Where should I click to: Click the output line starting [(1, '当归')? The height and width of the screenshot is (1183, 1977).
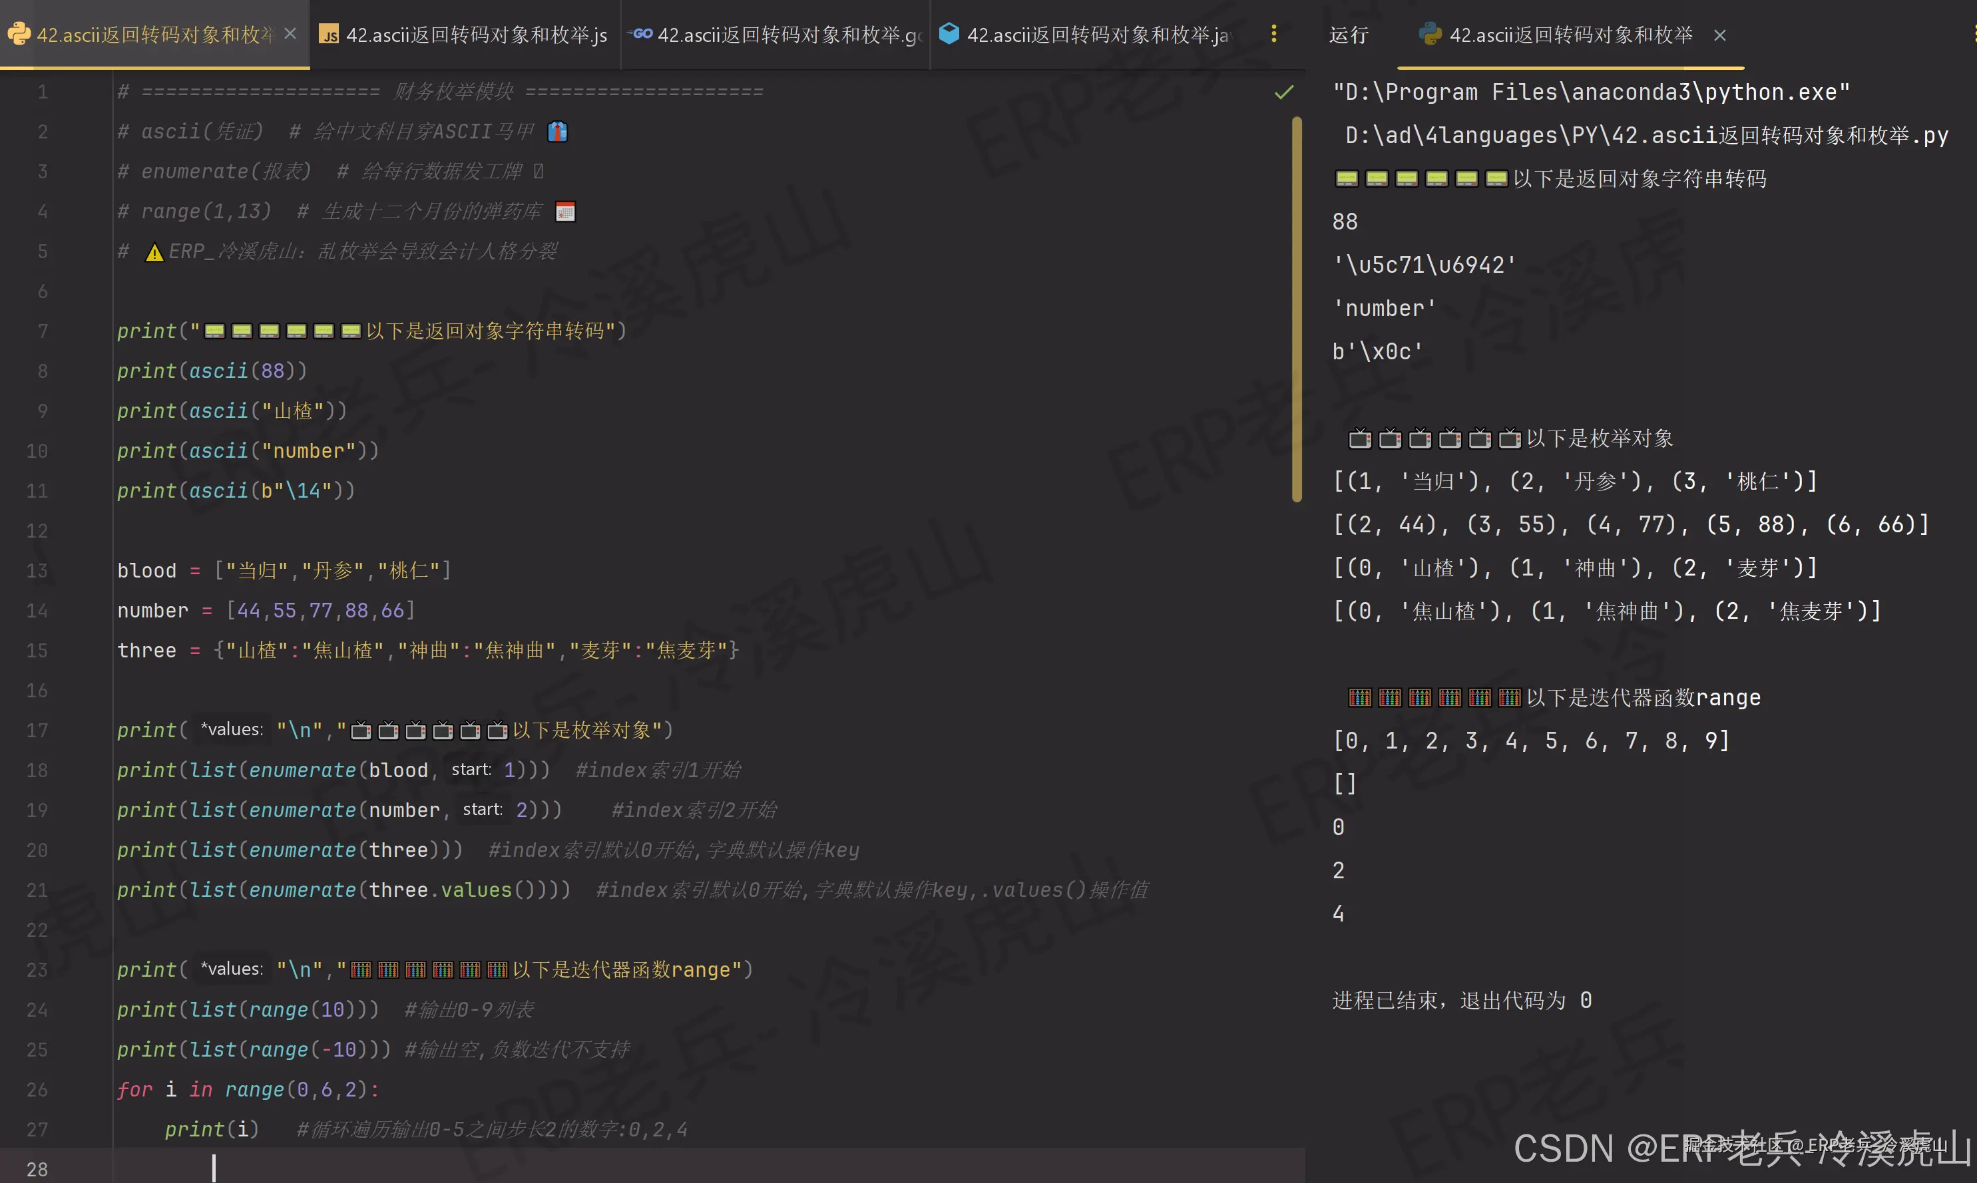click(1575, 482)
